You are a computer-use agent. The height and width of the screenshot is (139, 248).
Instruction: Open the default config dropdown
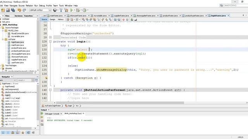point(40,10)
